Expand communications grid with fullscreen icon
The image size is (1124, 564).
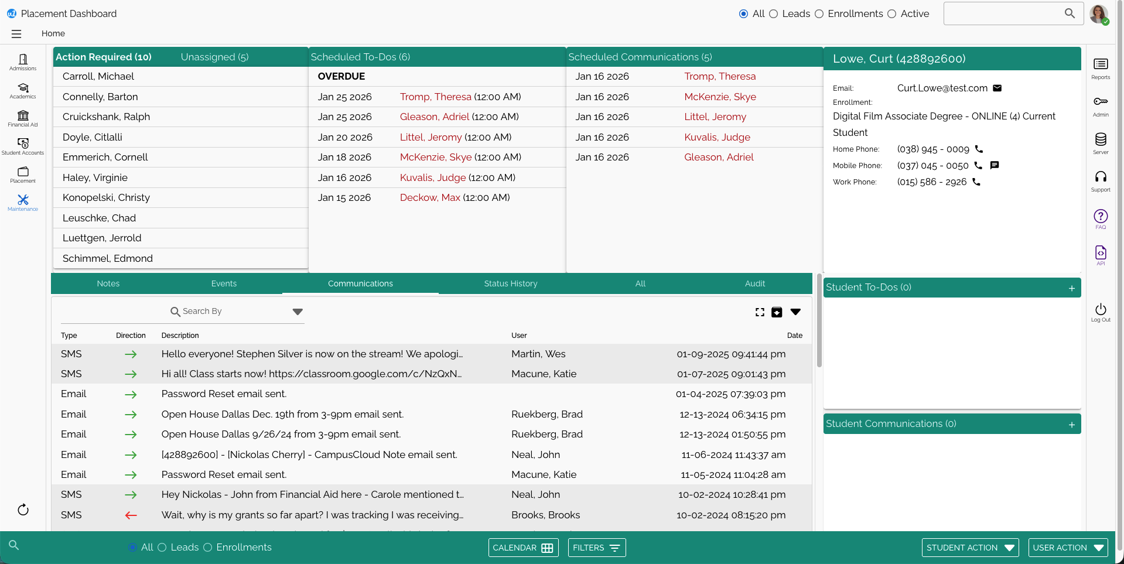coord(759,312)
